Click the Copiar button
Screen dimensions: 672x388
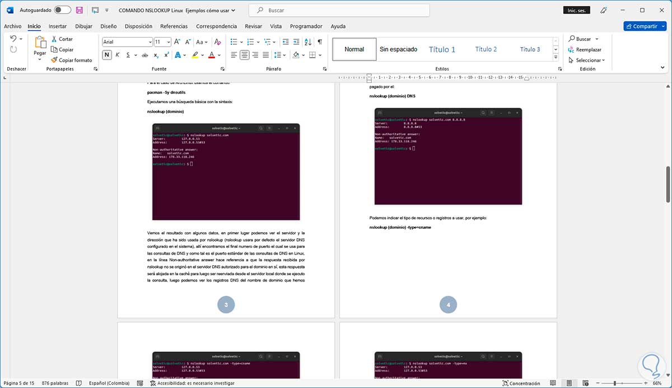pyautogui.click(x=62, y=49)
